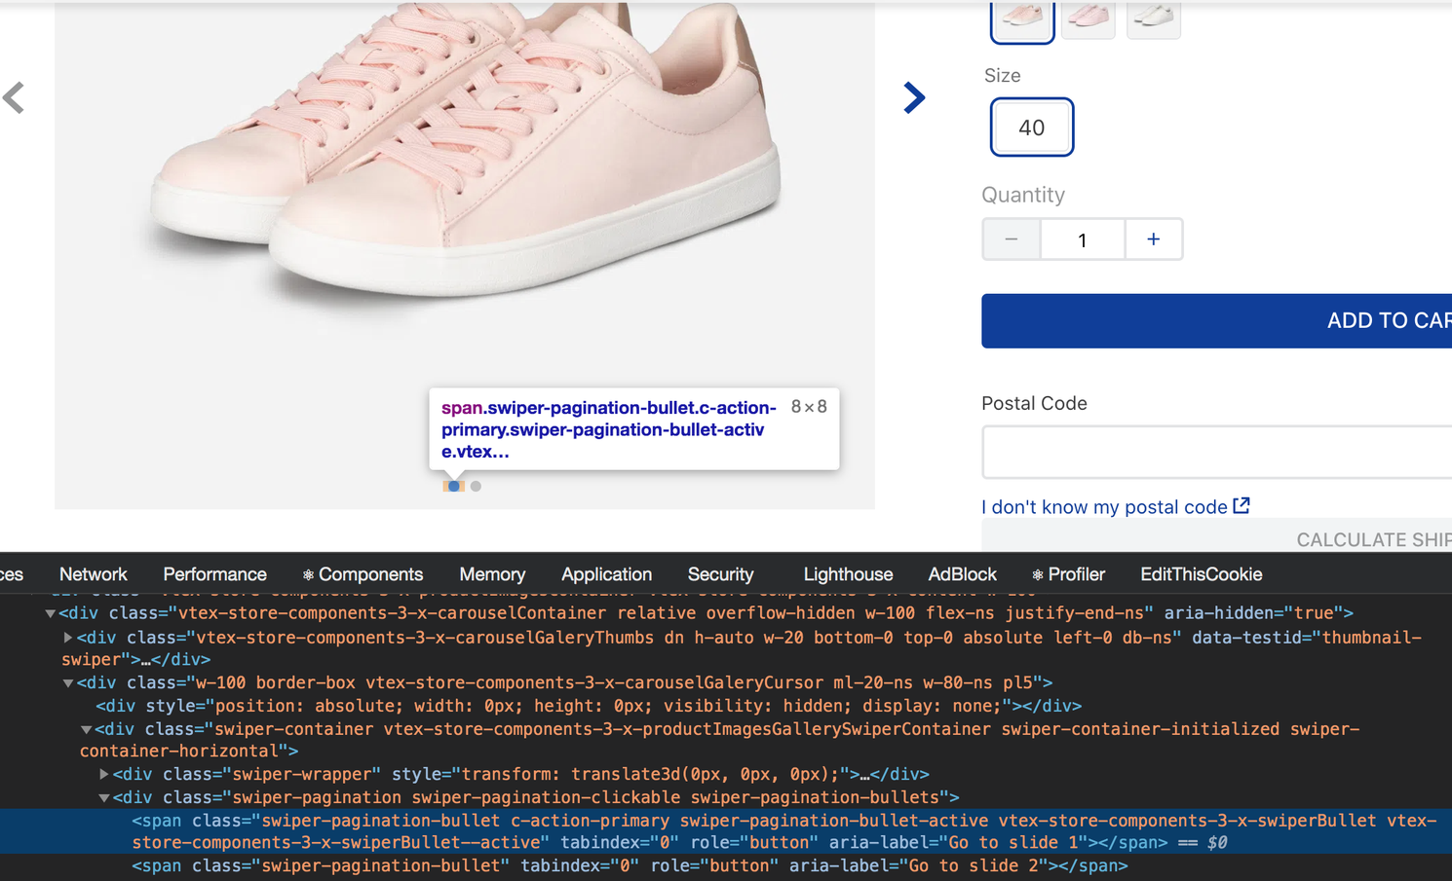Image resolution: width=1452 pixels, height=881 pixels.
Task: Switch to the React Profiler tab
Action: pyautogui.click(x=1068, y=574)
